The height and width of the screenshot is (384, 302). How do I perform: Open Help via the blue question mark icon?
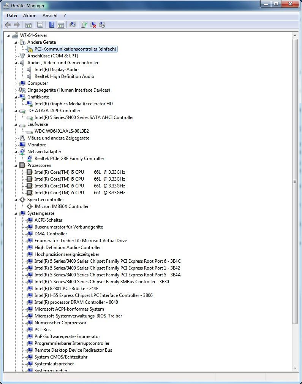[x=52, y=25]
